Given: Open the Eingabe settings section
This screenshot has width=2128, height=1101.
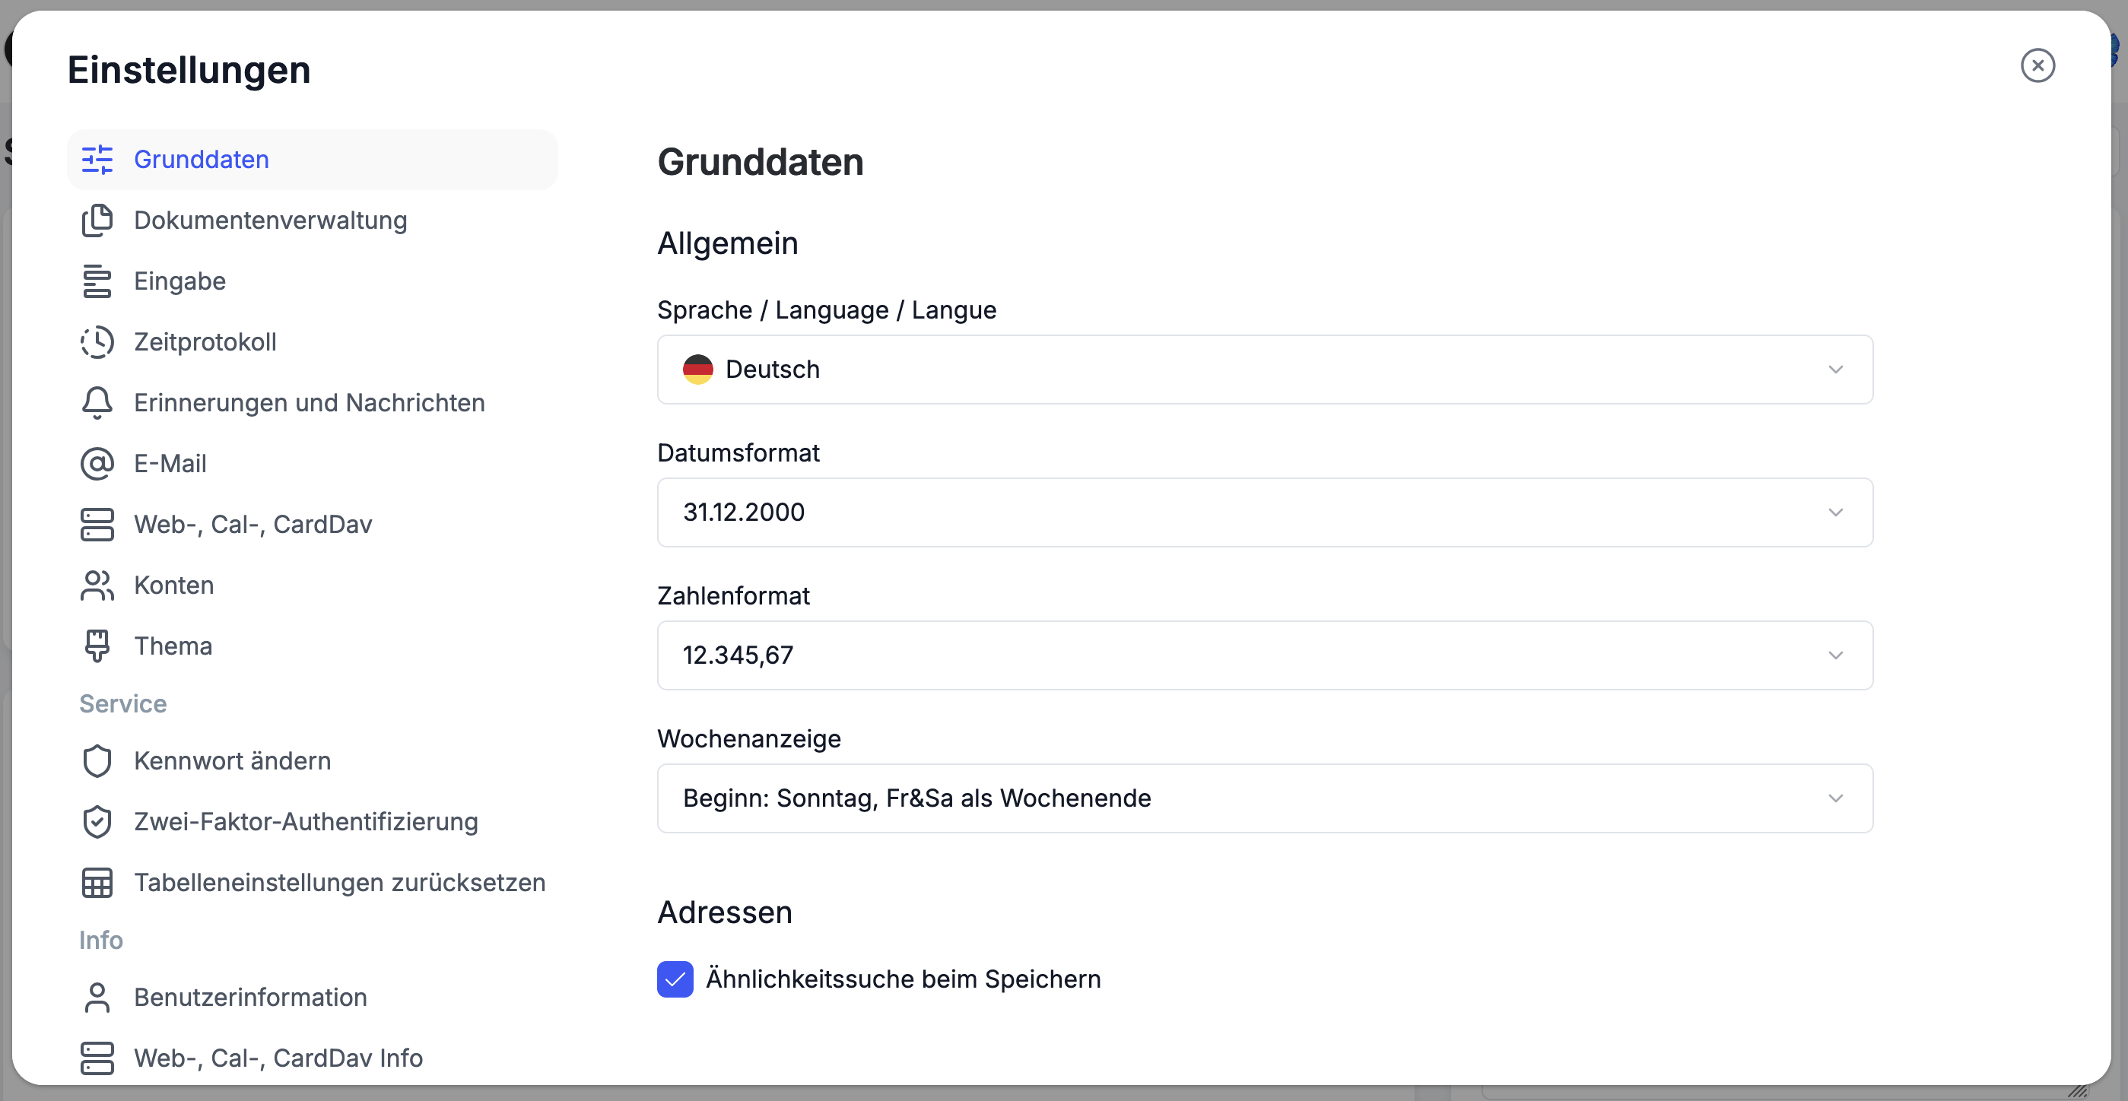Looking at the screenshot, I should (x=180, y=281).
